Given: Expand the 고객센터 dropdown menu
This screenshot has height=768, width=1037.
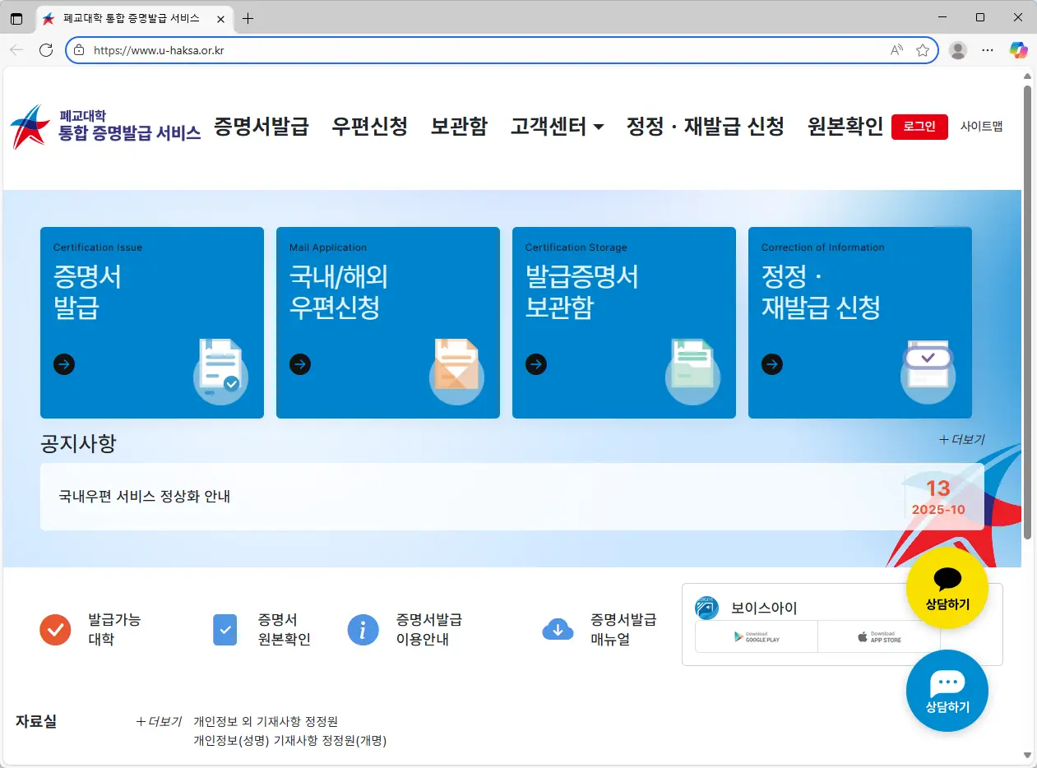Looking at the screenshot, I should point(557,126).
